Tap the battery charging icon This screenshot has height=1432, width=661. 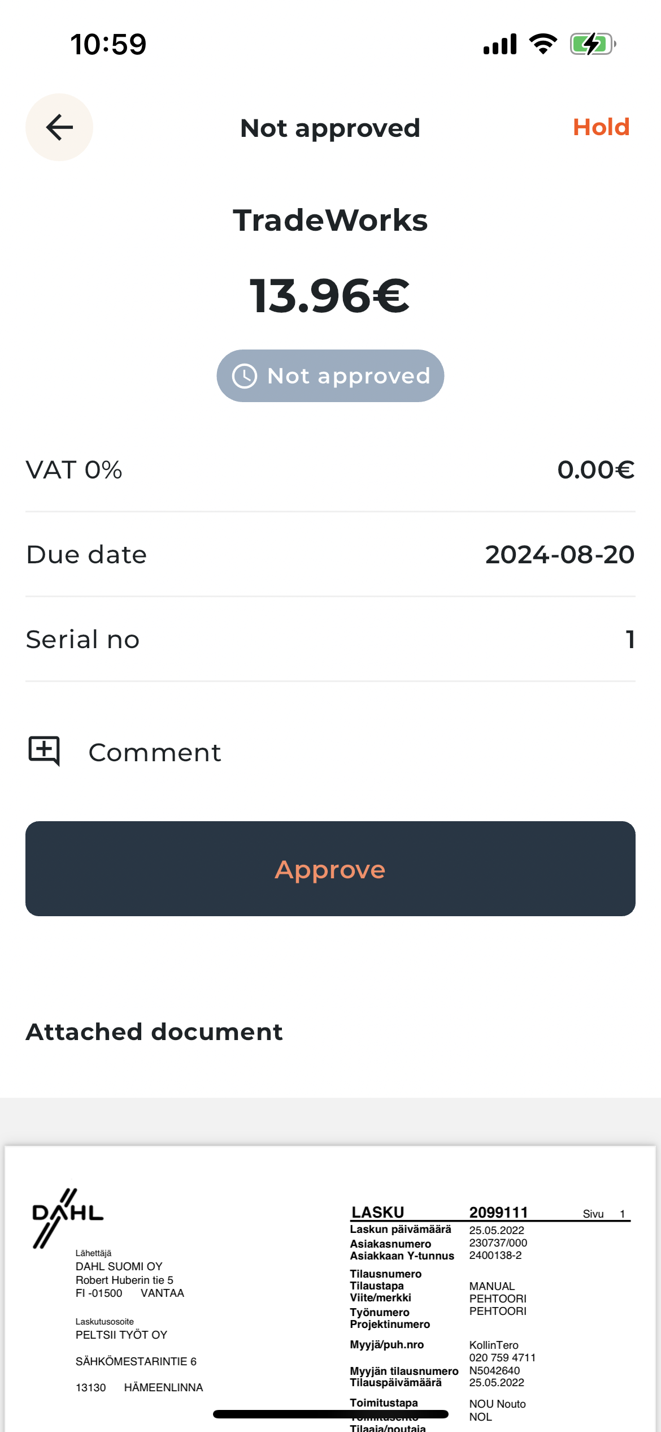pos(592,44)
